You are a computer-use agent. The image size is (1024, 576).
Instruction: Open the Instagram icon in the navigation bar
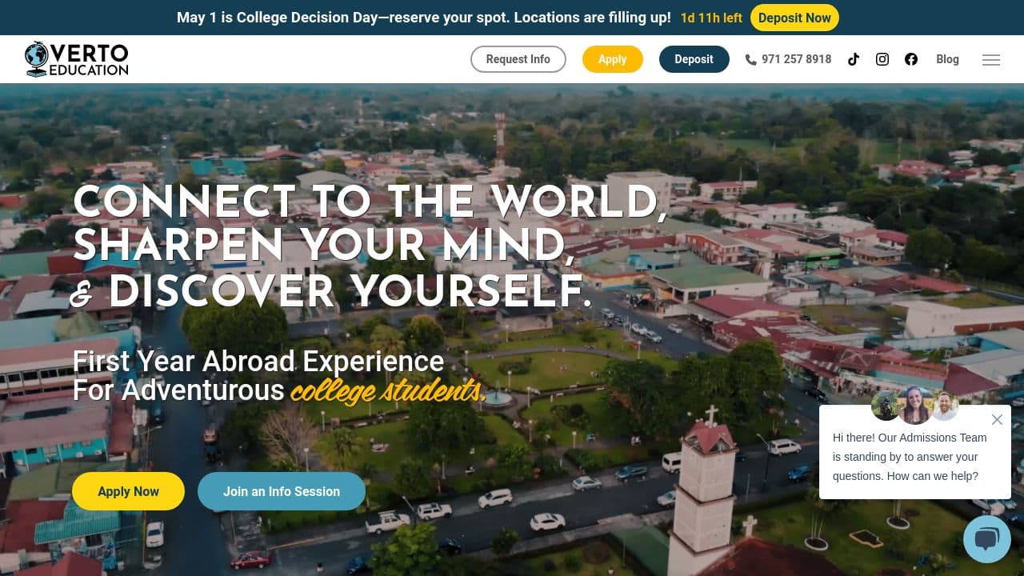(x=882, y=59)
